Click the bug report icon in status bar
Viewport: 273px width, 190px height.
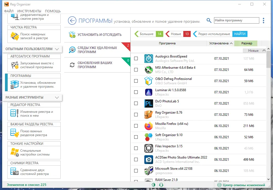153,185
